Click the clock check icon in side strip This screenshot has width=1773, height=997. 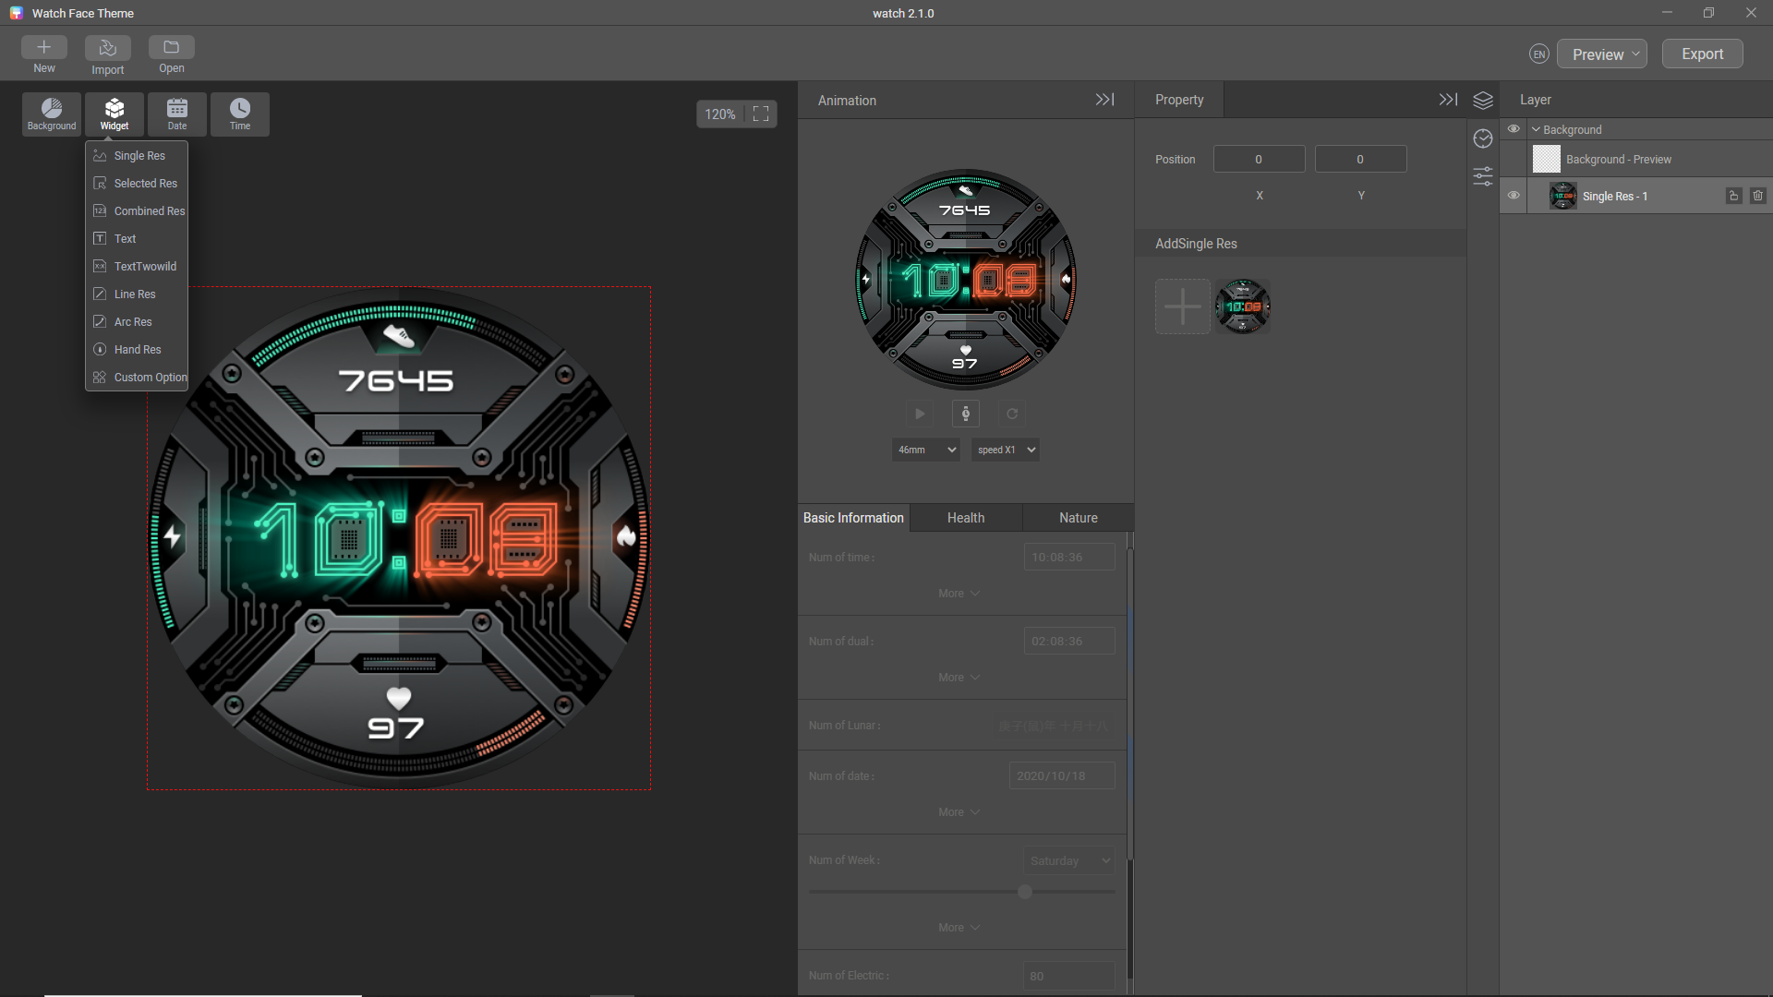1483,138
